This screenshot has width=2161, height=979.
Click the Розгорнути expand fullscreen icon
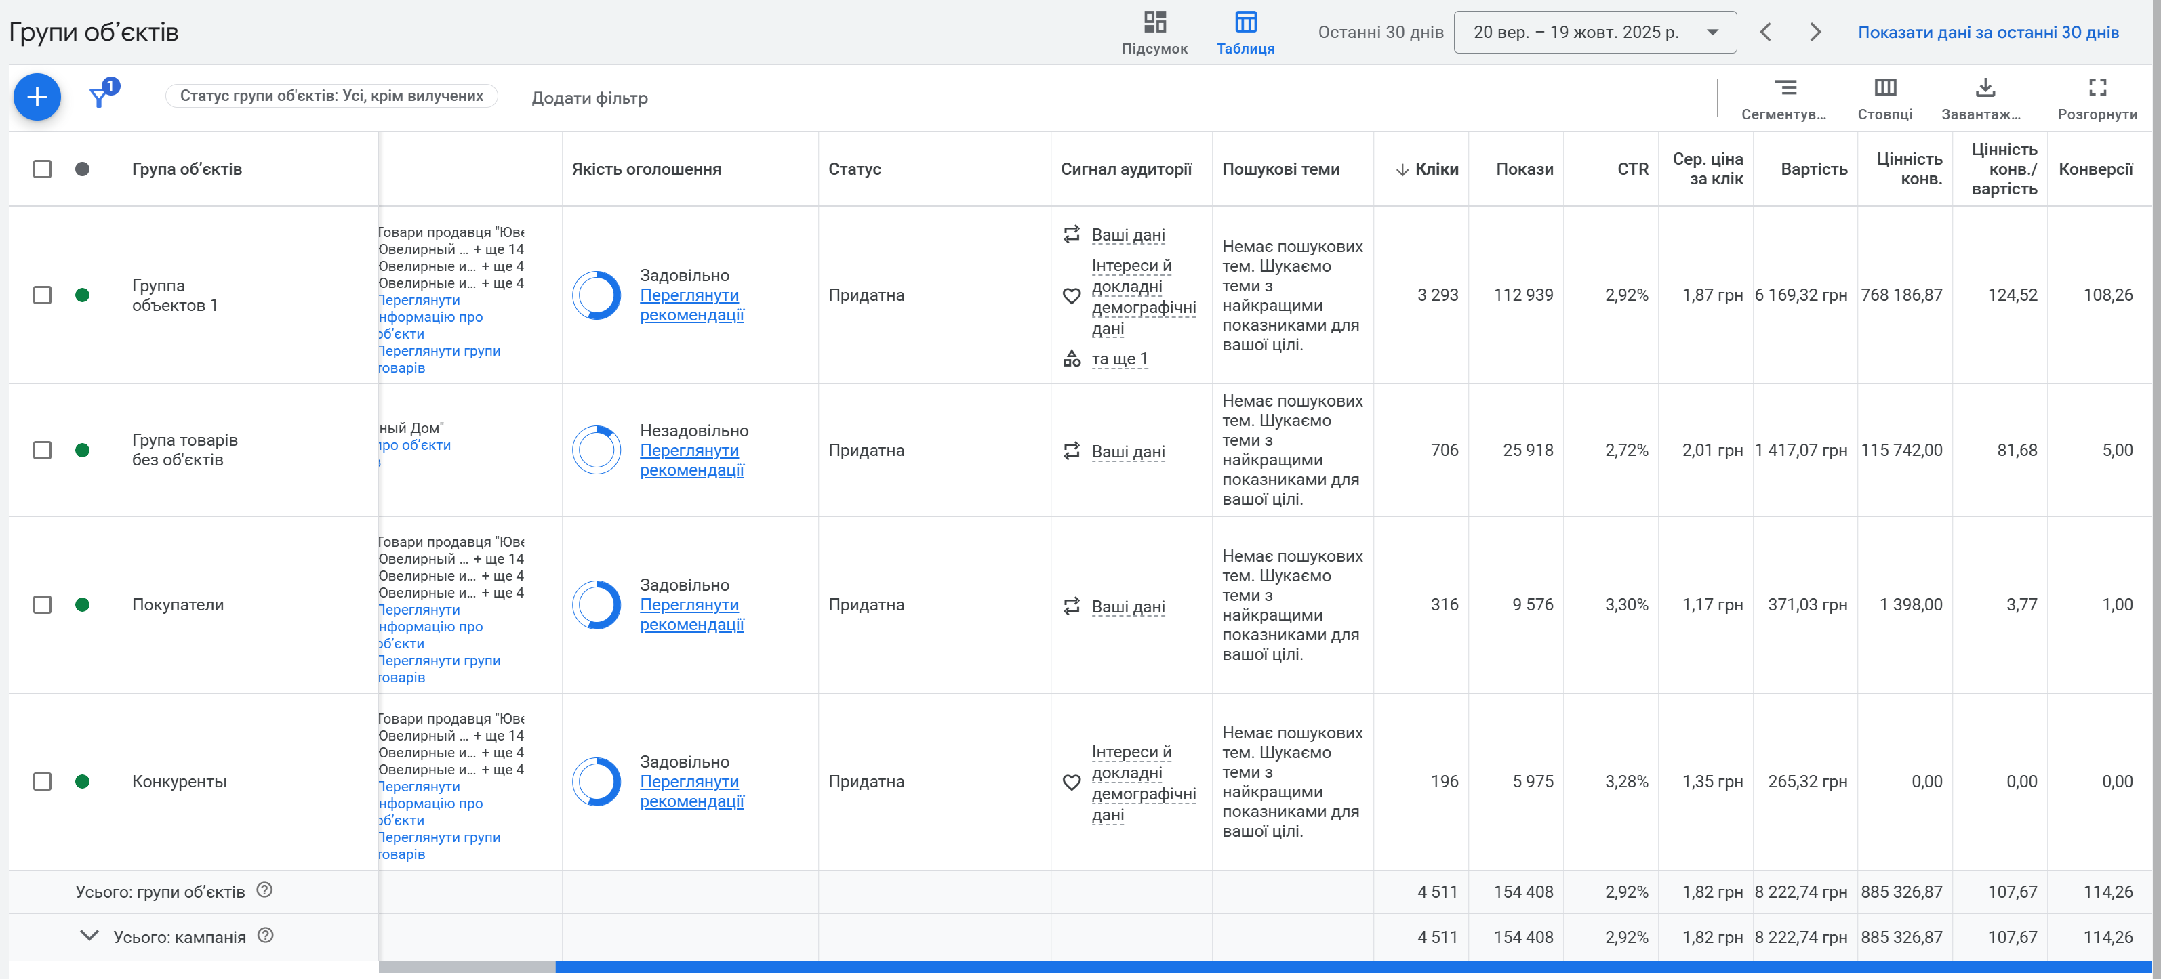(x=2097, y=88)
